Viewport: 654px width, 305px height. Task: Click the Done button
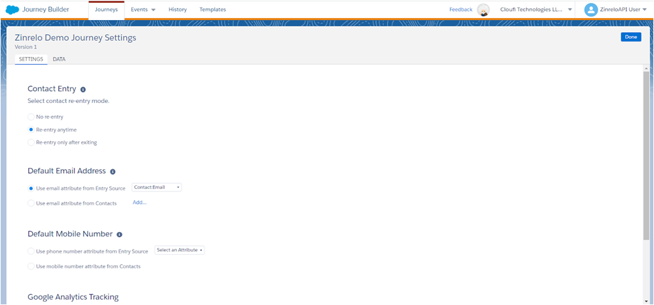click(631, 37)
